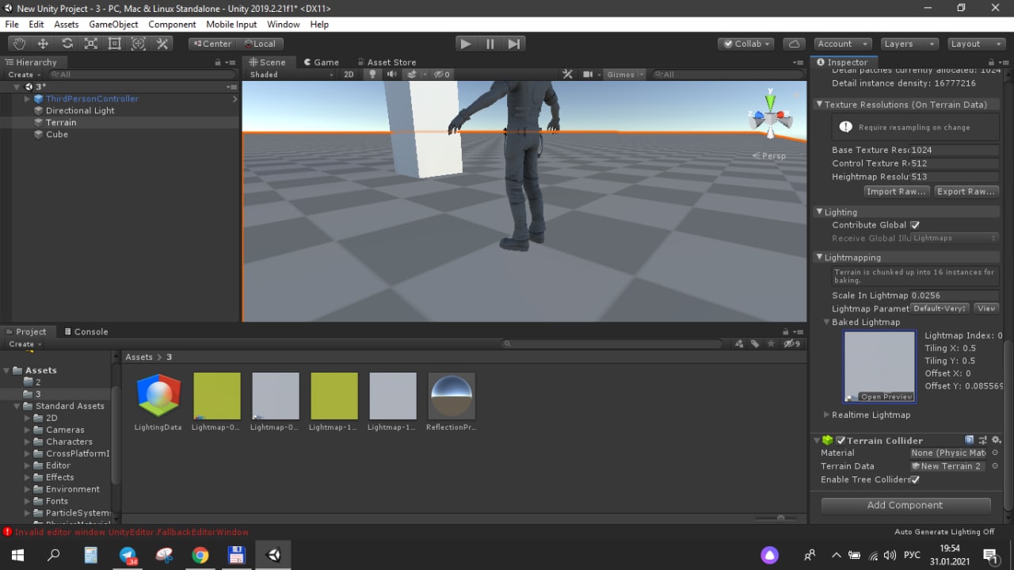Click Export Raw button

click(965, 191)
